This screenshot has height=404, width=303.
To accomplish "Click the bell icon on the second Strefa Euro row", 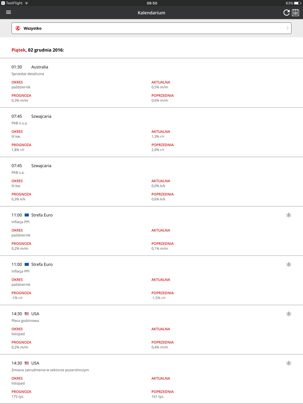I will click(289, 264).
